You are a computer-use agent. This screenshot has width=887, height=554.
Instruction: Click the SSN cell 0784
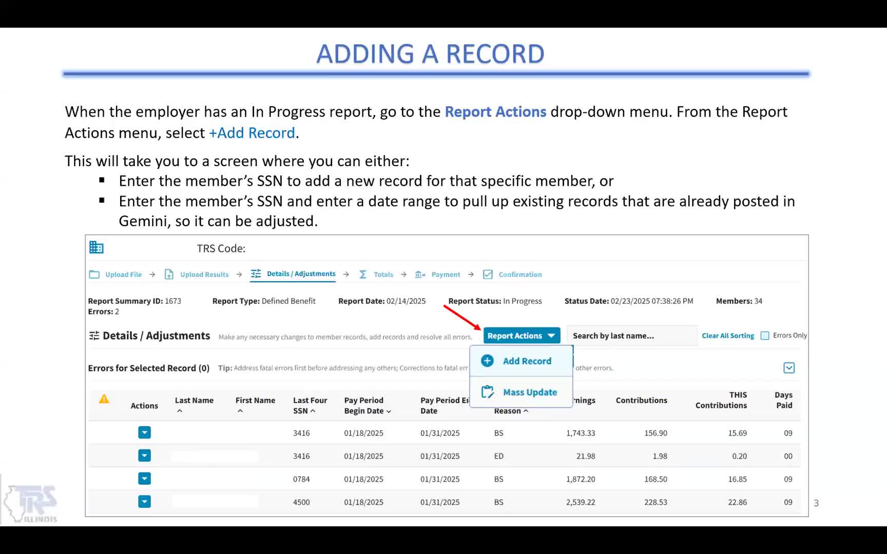click(x=301, y=479)
